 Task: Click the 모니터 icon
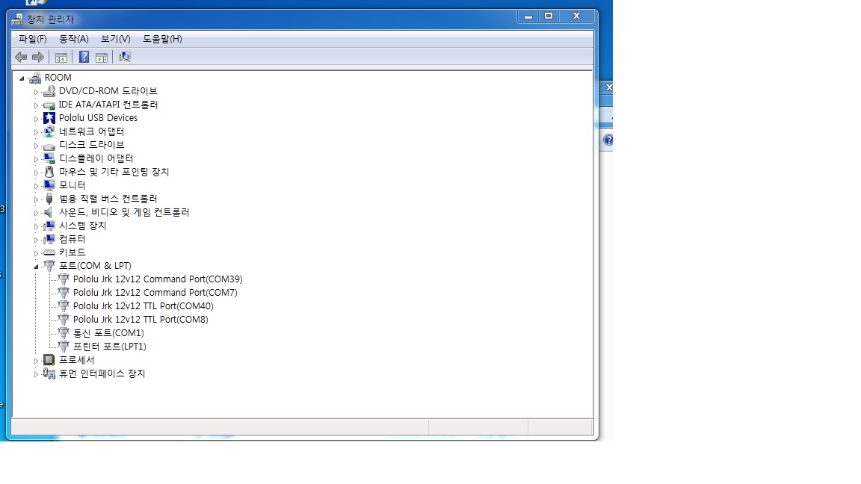click(49, 185)
